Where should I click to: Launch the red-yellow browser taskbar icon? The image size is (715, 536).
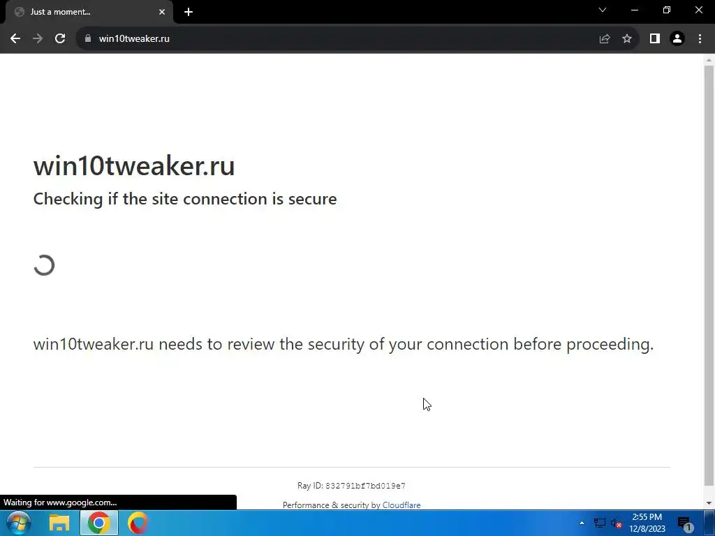coord(138,523)
